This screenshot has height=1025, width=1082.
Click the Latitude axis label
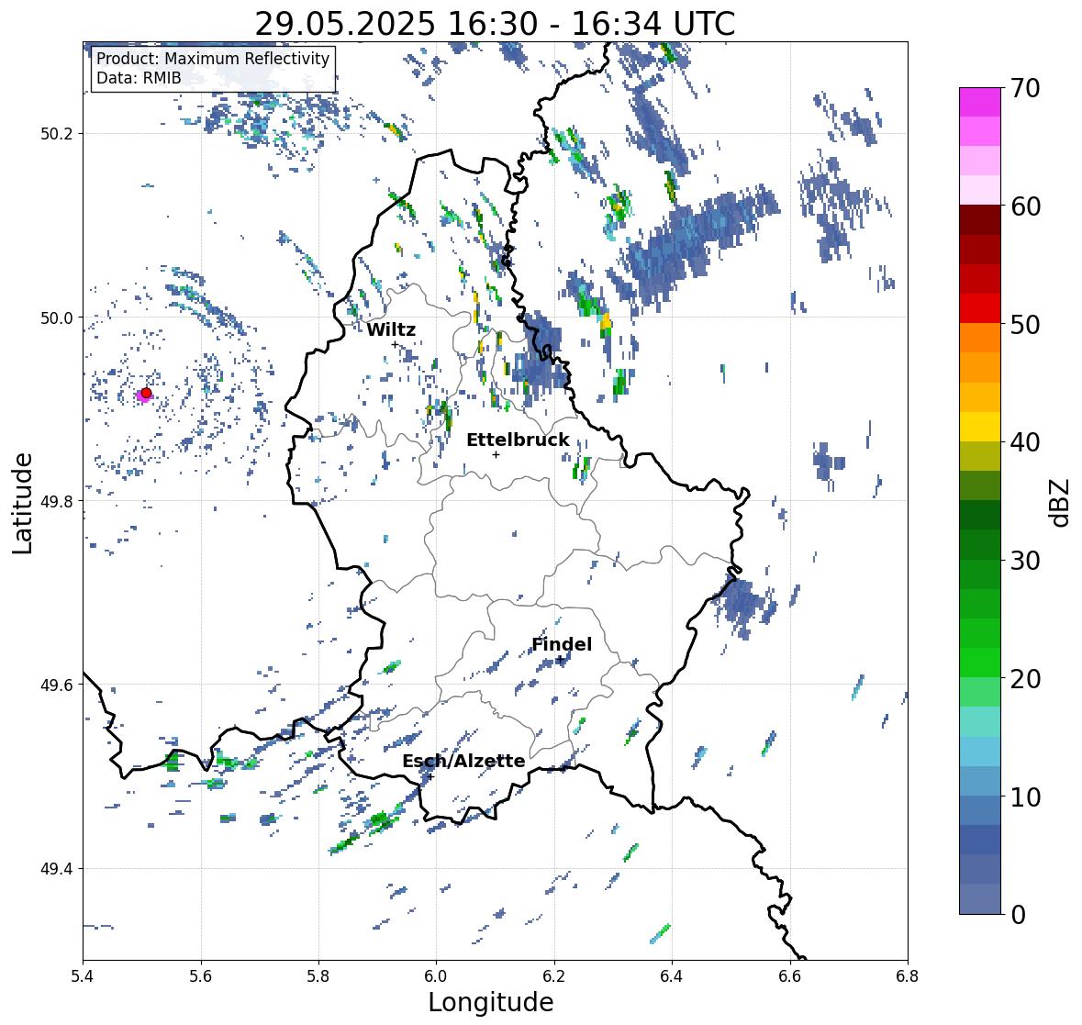pyautogui.click(x=22, y=503)
